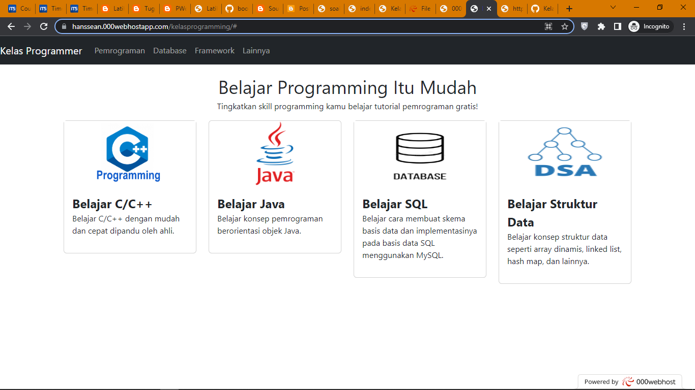695x390 pixels.
Task: Click the Struktur Data description text
Action: [x=564, y=249]
